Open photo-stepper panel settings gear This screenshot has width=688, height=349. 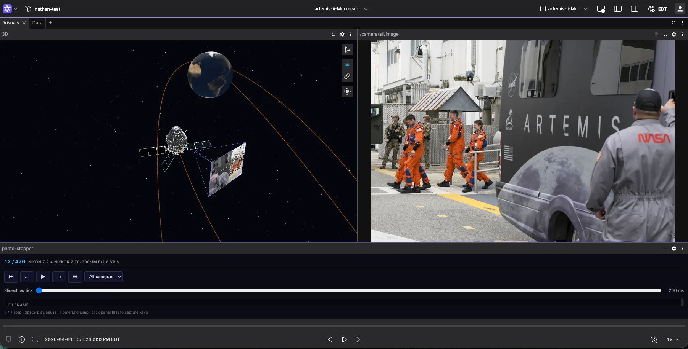(x=674, y=249)
